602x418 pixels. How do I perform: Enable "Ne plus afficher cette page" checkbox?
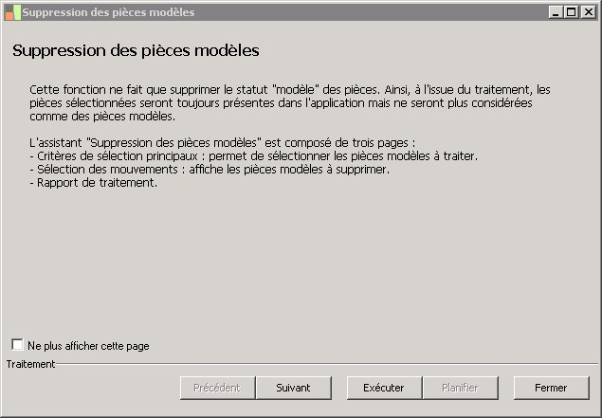[x=18, y=345]
